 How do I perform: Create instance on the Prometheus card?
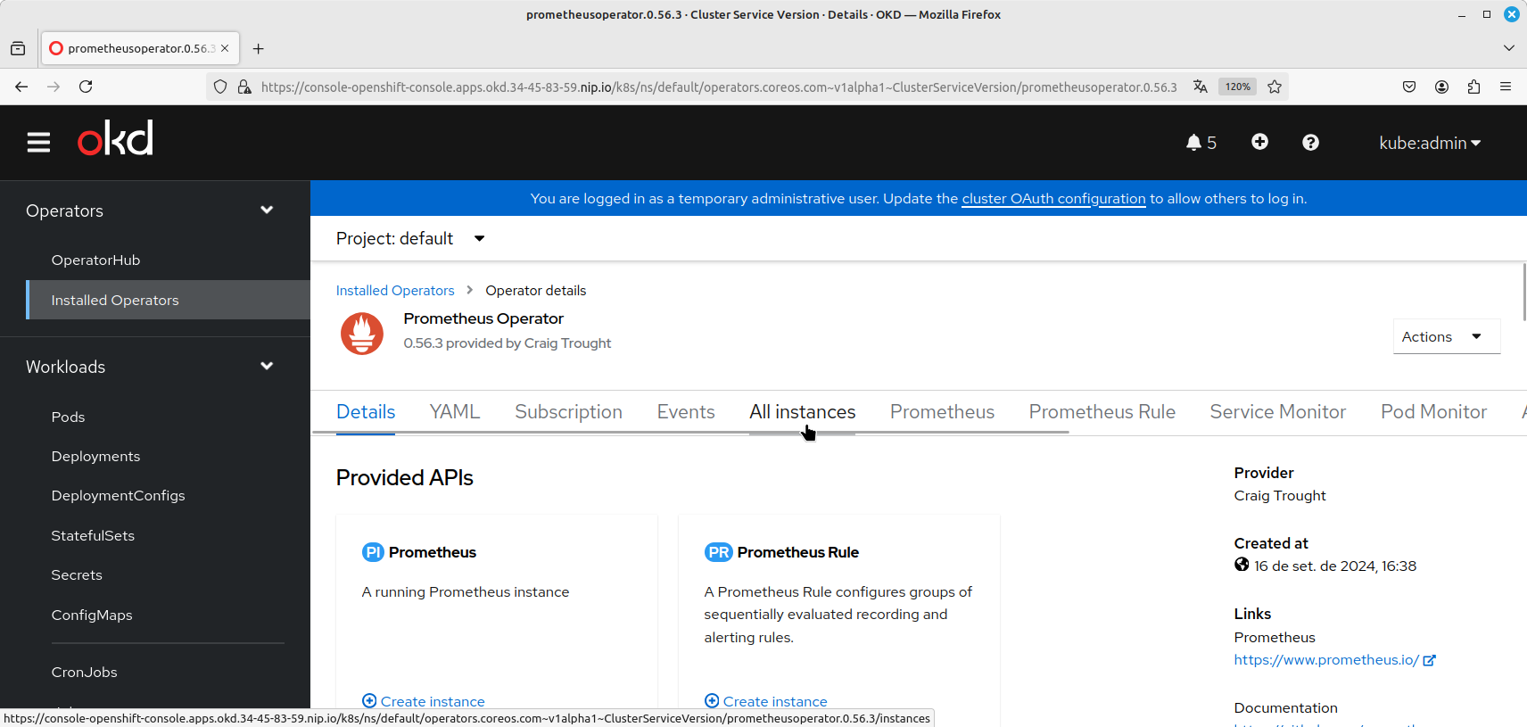tap(424, 701)
